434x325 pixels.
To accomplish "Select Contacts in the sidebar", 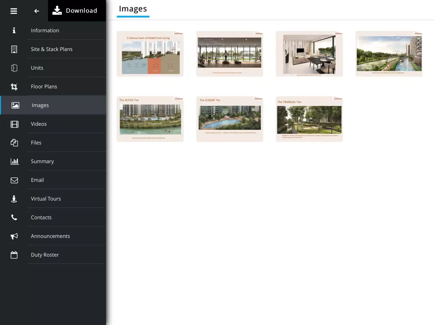I will (41, 217).
